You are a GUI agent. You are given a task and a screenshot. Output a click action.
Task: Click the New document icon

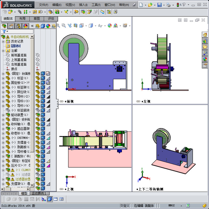[x=141, y=5]
